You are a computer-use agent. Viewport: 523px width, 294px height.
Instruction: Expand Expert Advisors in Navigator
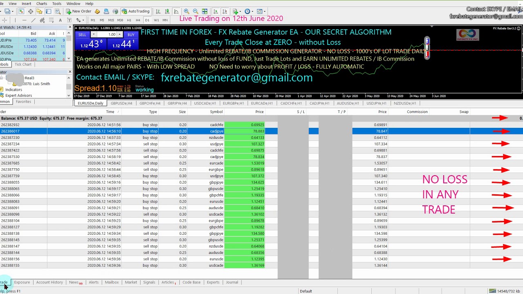tap(18, 96)
